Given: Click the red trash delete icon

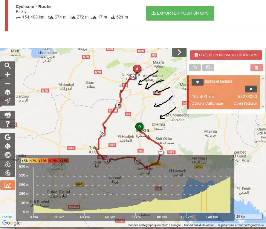Looking at the screenshot, I should pos(257,68).
